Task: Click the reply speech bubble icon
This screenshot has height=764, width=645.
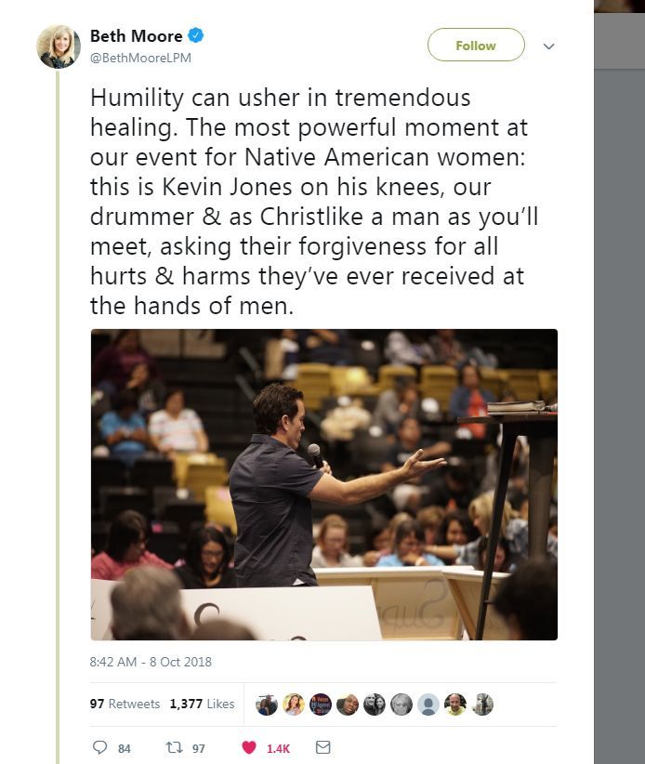Action: [99, 747]
